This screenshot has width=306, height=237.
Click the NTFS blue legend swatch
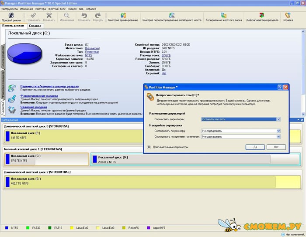point(7,228)
